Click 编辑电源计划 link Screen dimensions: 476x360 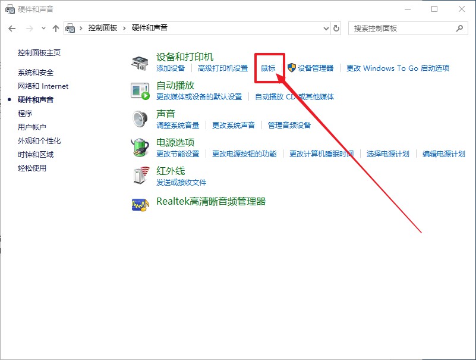coord(443,154)
